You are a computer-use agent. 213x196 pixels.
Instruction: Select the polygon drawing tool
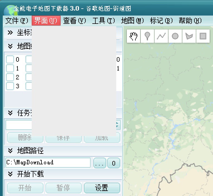tap(189, 36)
